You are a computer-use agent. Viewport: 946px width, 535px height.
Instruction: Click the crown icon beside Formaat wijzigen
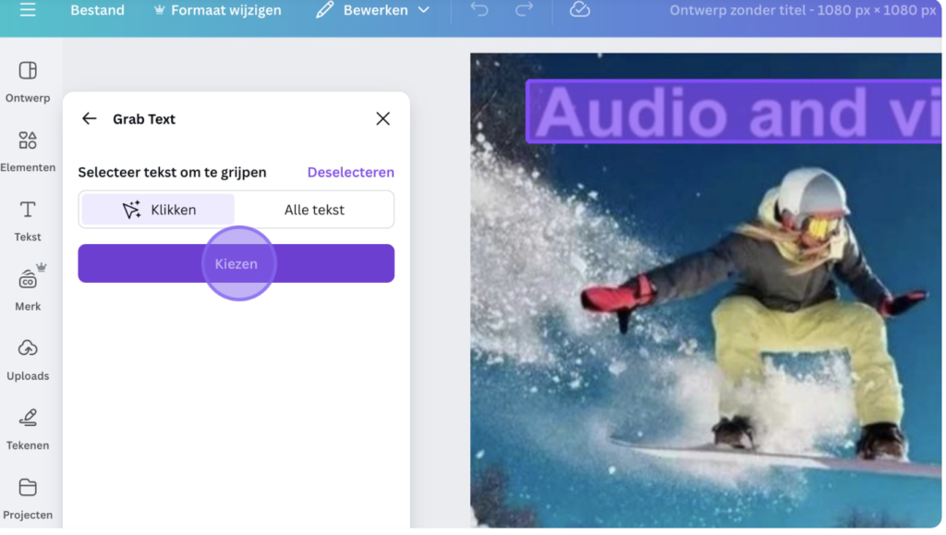pyautogui.click(x=159, y=10)
